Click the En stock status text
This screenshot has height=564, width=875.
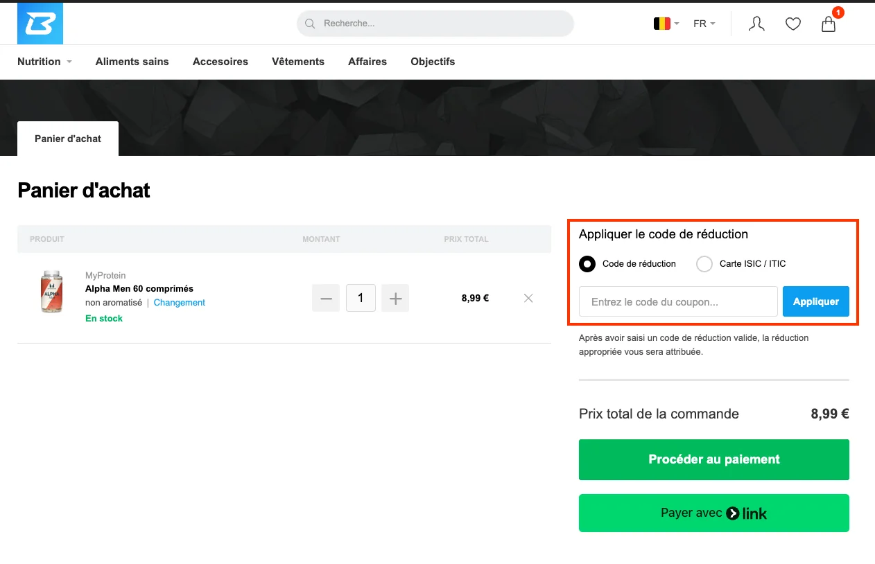coord(104,319)
